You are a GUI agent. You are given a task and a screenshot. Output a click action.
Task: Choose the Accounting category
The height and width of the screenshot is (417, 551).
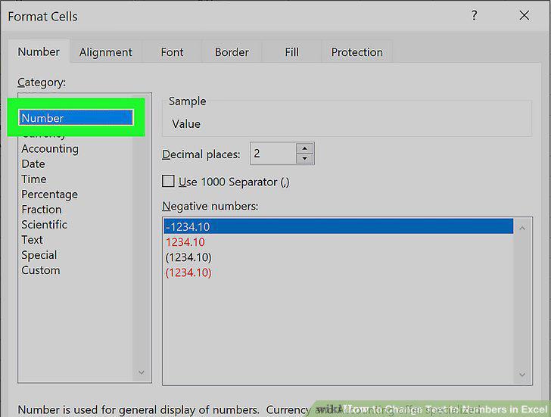click(50, 148)
